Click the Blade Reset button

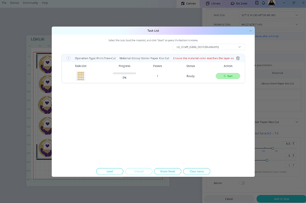[x=168, y=171]
